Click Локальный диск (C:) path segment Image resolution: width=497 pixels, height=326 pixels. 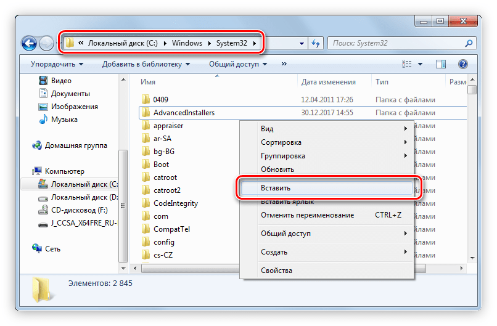pos(123,43)
